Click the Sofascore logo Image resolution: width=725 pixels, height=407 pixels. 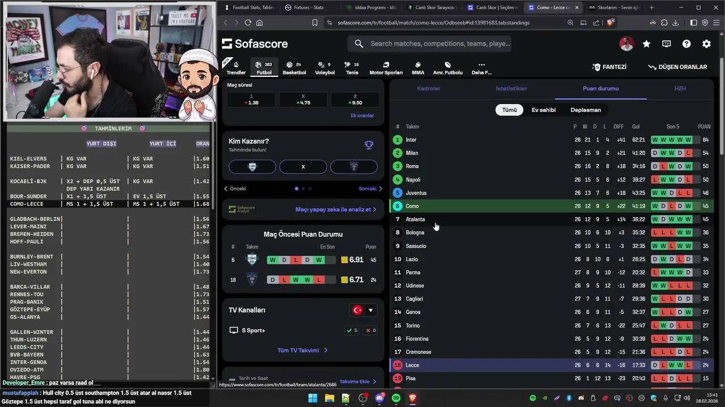pos(254,44)
